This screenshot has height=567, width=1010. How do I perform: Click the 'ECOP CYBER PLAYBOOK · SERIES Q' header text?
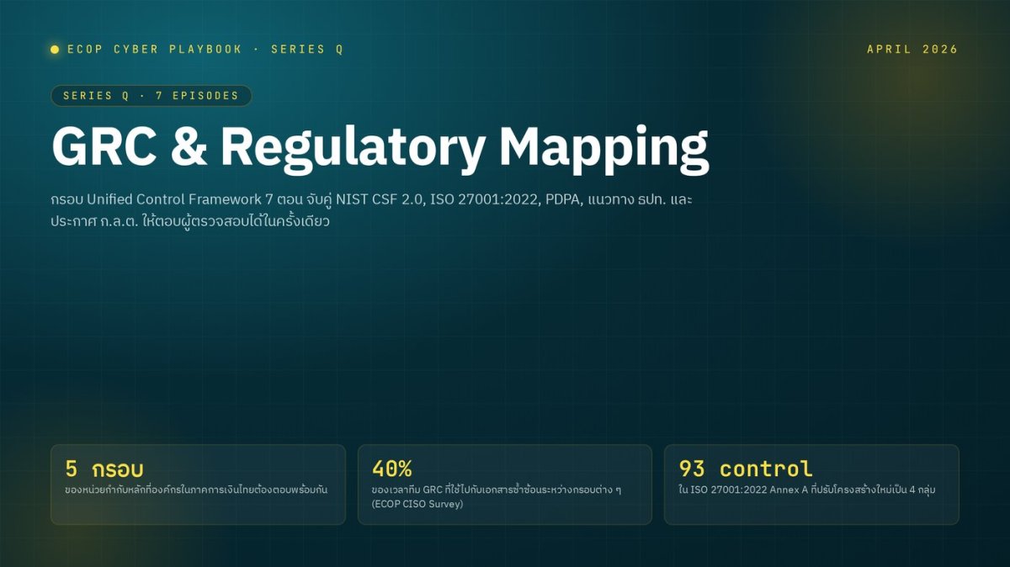[x=205, y=50]
